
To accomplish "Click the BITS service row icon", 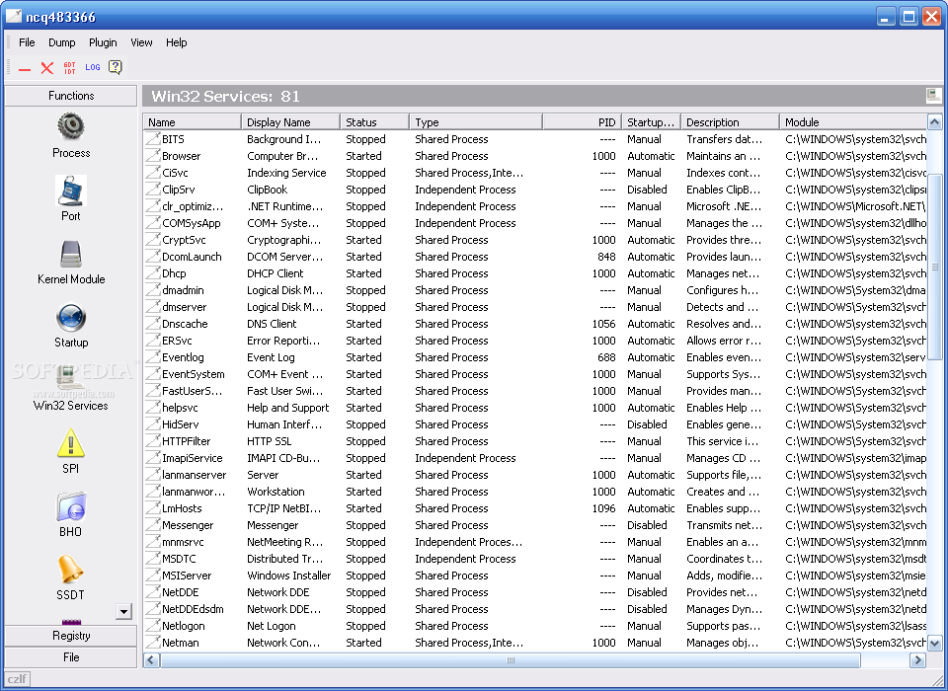I will click(152, 139).
